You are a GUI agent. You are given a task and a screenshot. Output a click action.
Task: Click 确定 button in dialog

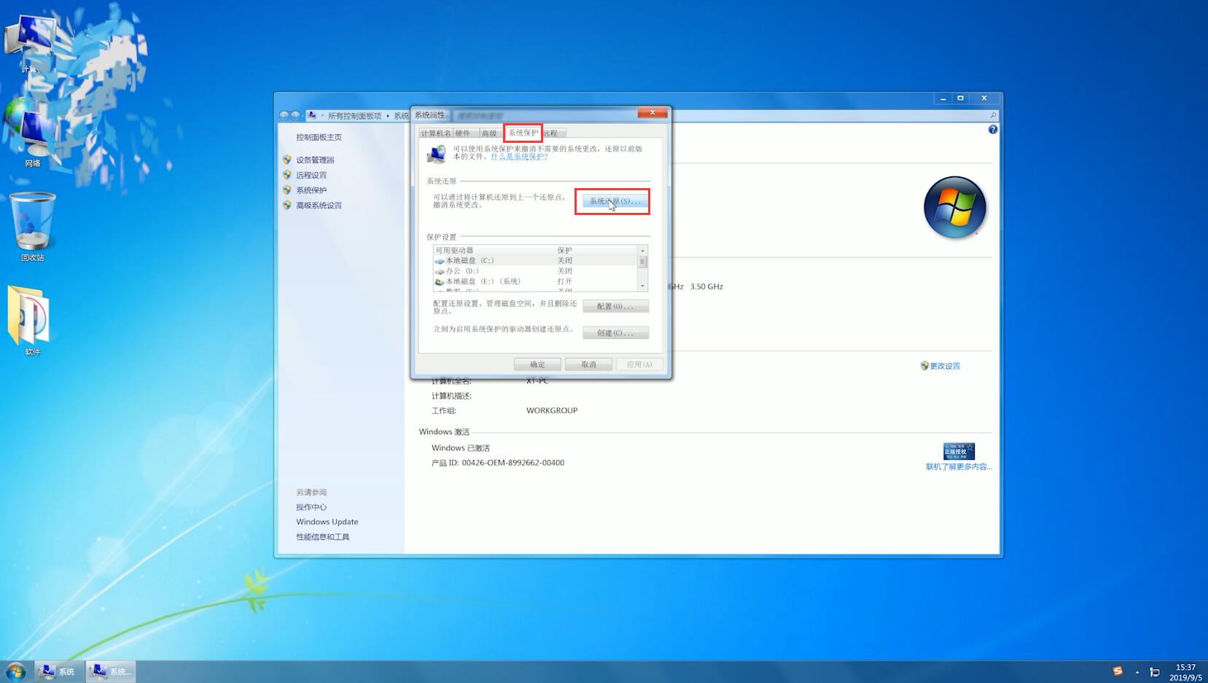537,364
